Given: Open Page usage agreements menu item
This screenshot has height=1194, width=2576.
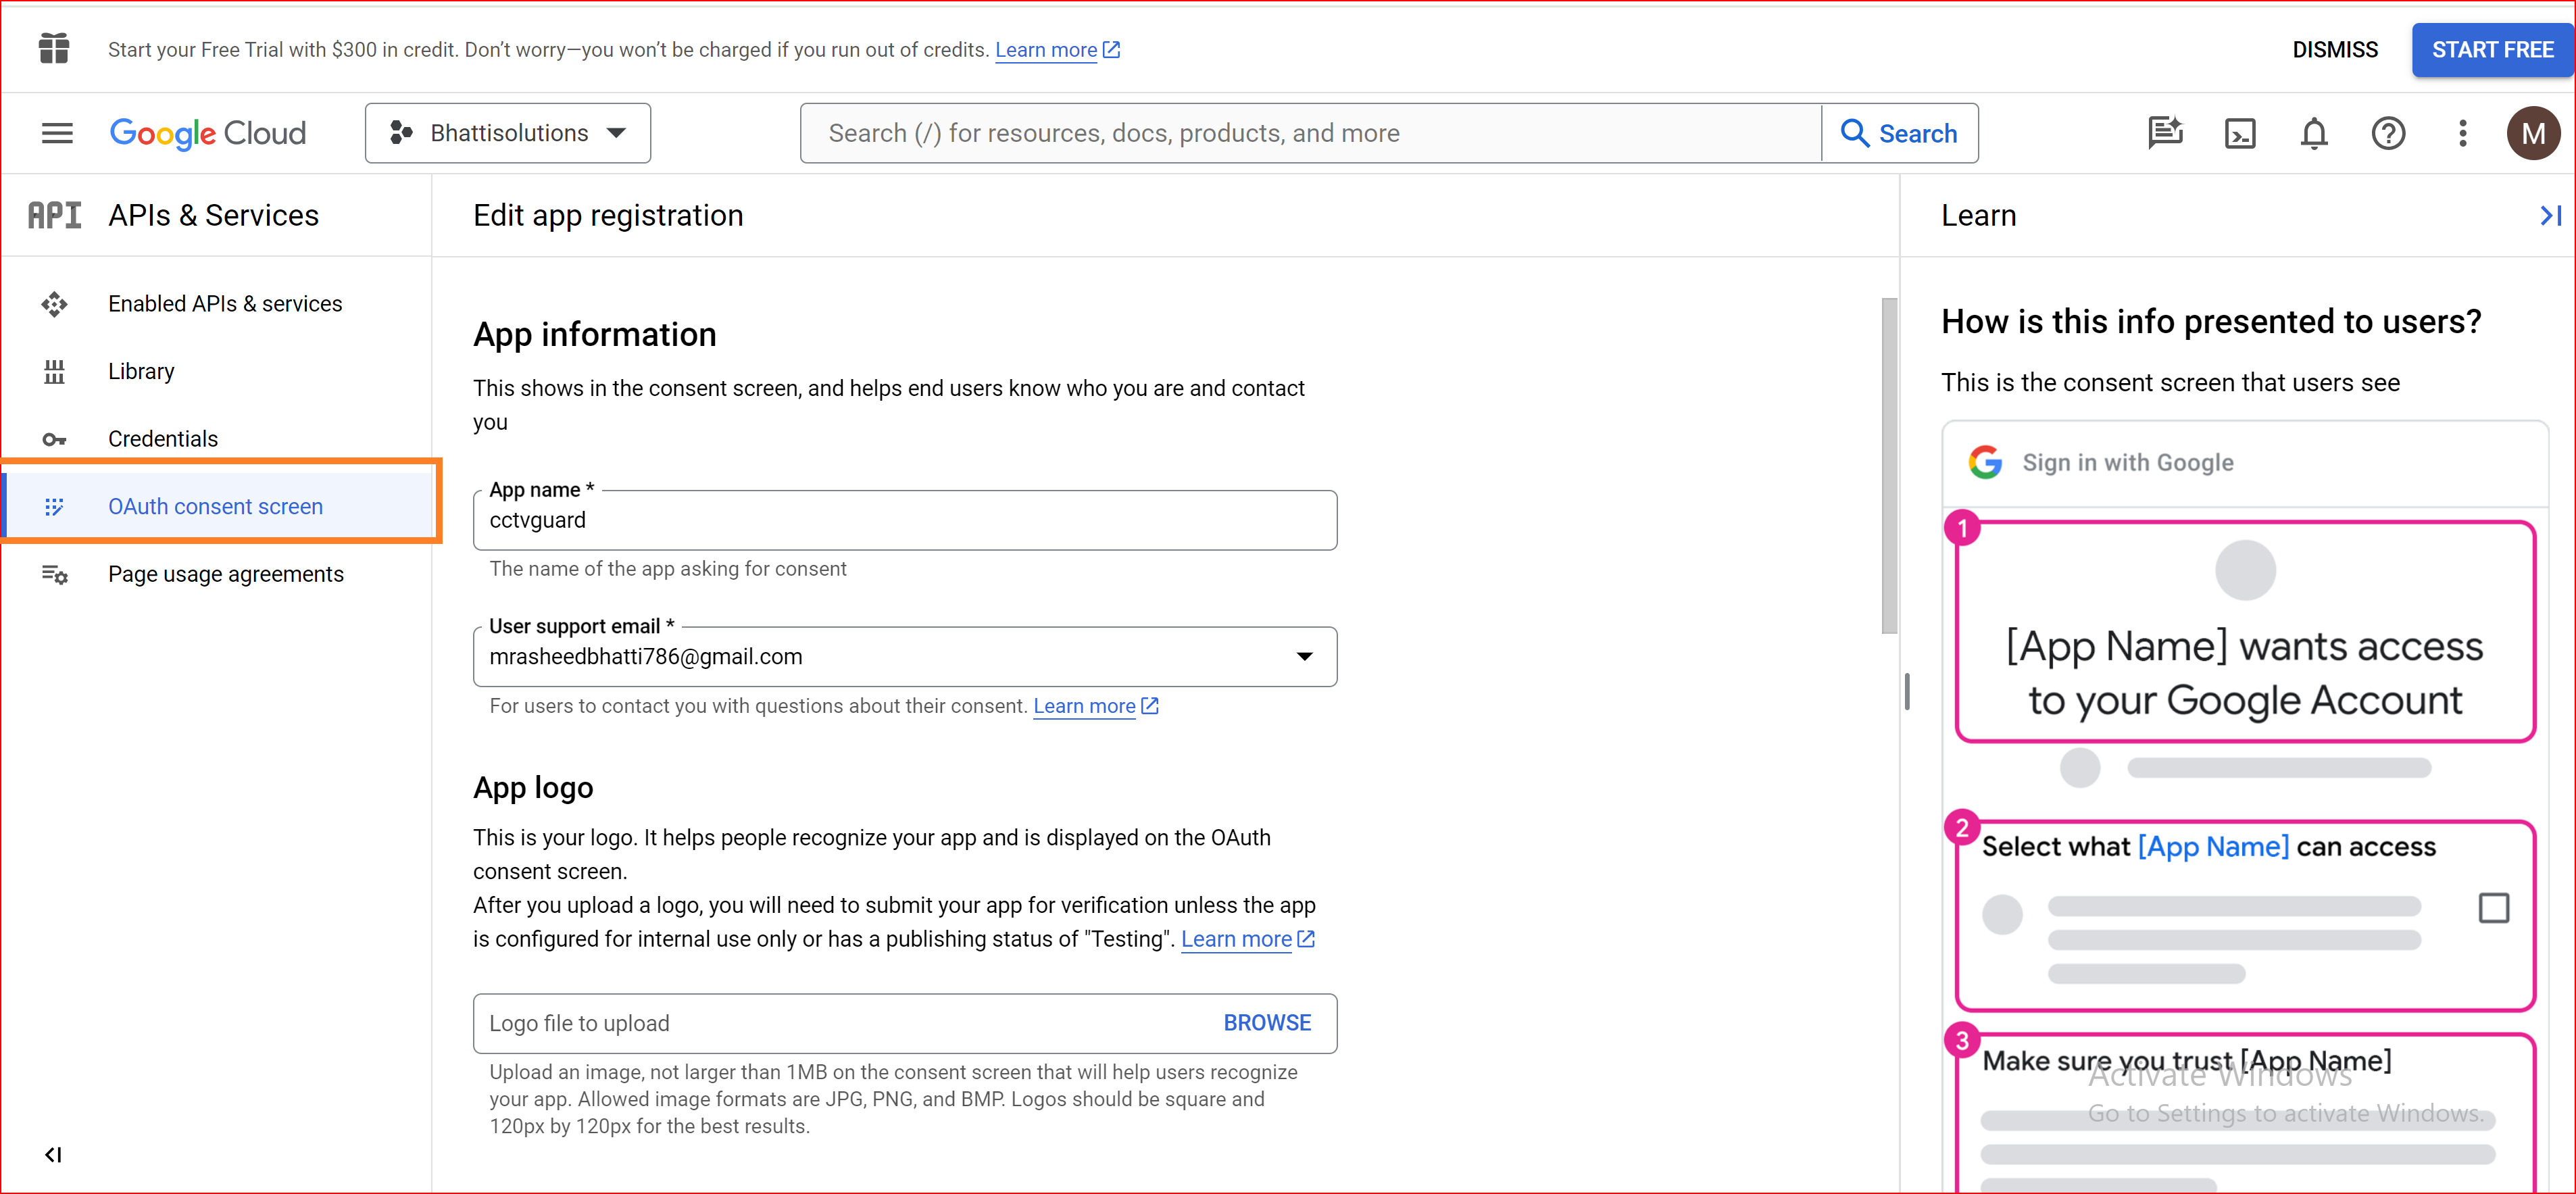Looking at the screenshot, I should pos(226,574).
